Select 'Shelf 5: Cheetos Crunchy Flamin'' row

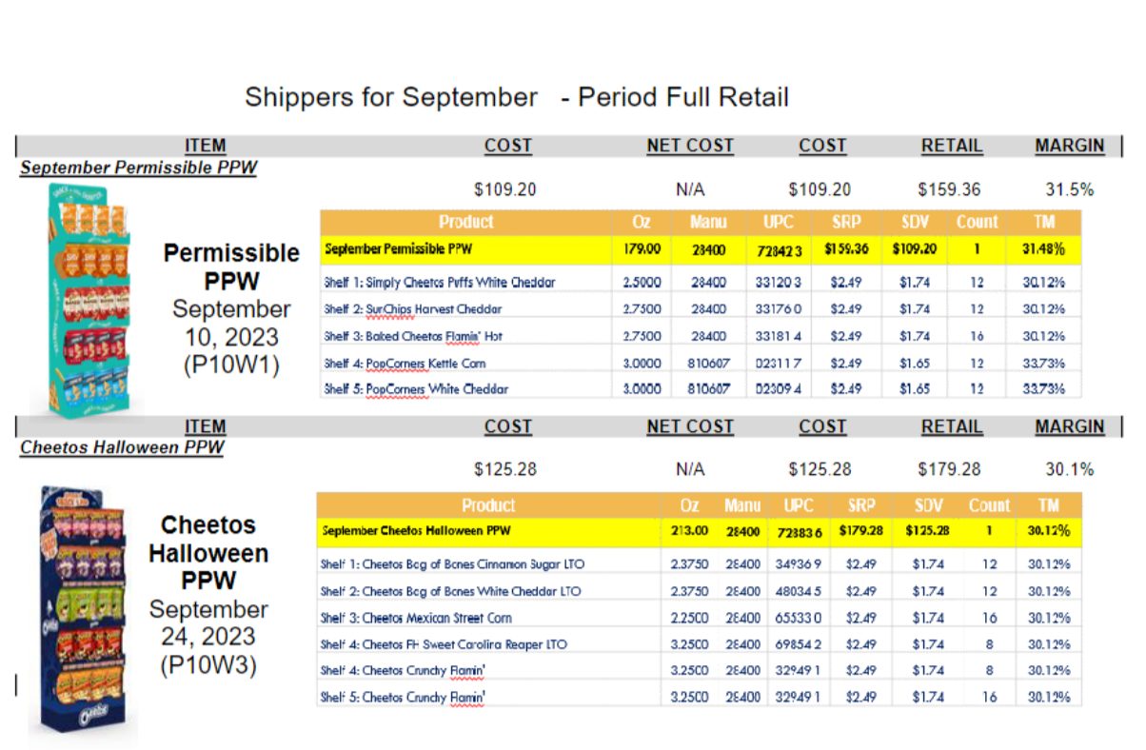(700, 698)
